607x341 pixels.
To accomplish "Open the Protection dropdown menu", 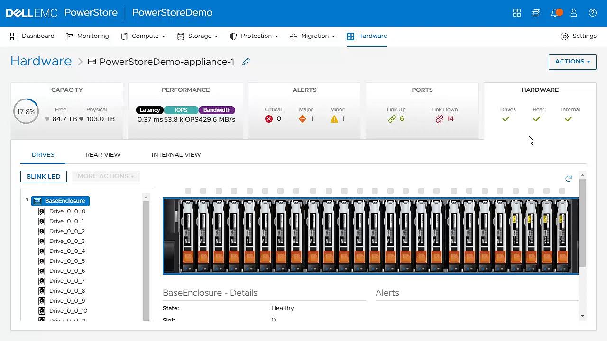I will click(254, 36).
